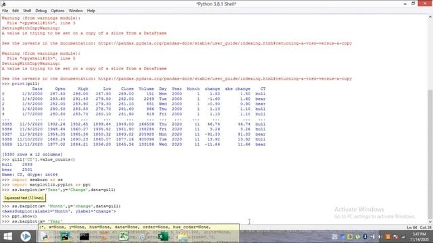The width and height of the screenshot is (433, 243).
Task: Click the data row dated 11/11/2020
Action: tap(133, 144)
